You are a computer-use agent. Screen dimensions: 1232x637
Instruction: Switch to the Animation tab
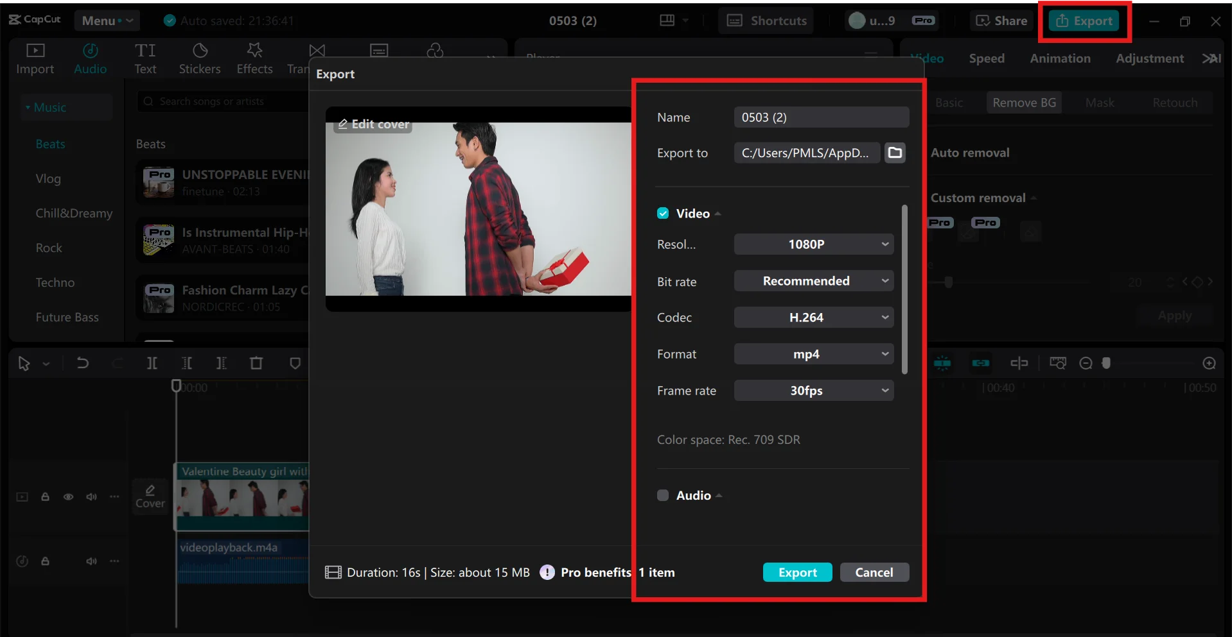(1060, 58)
